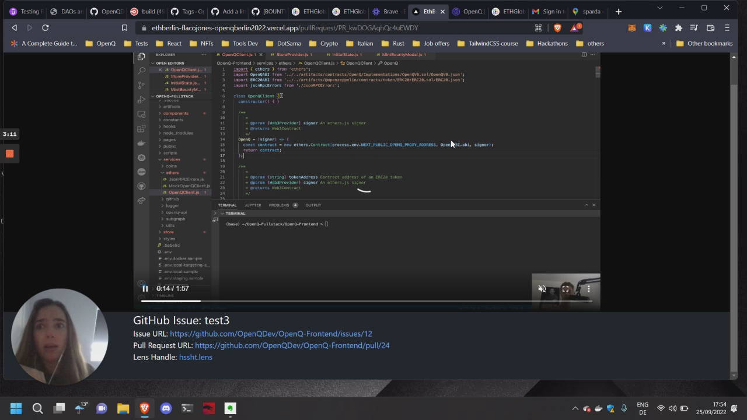Screen dimensions: 747x420
Task: Open the GitHub issue URL link
Action: tap(271, 334)
